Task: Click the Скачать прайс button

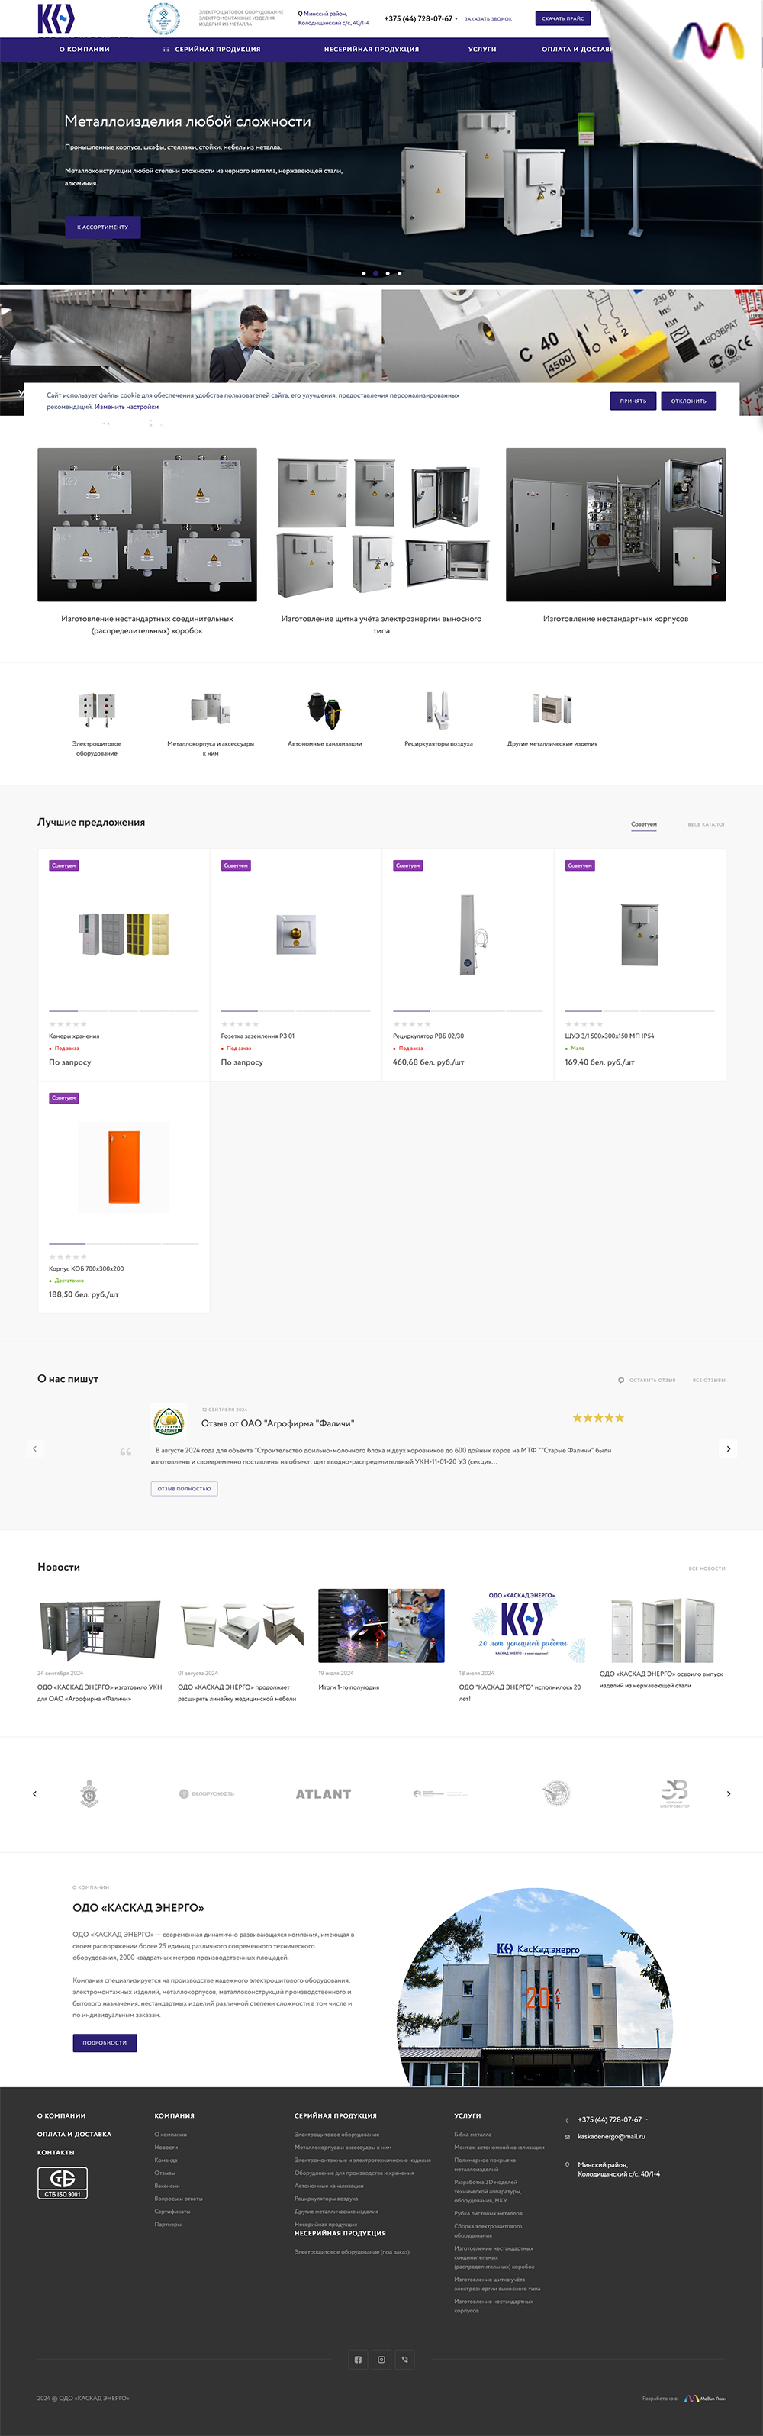Action: [x=562, y=18]
